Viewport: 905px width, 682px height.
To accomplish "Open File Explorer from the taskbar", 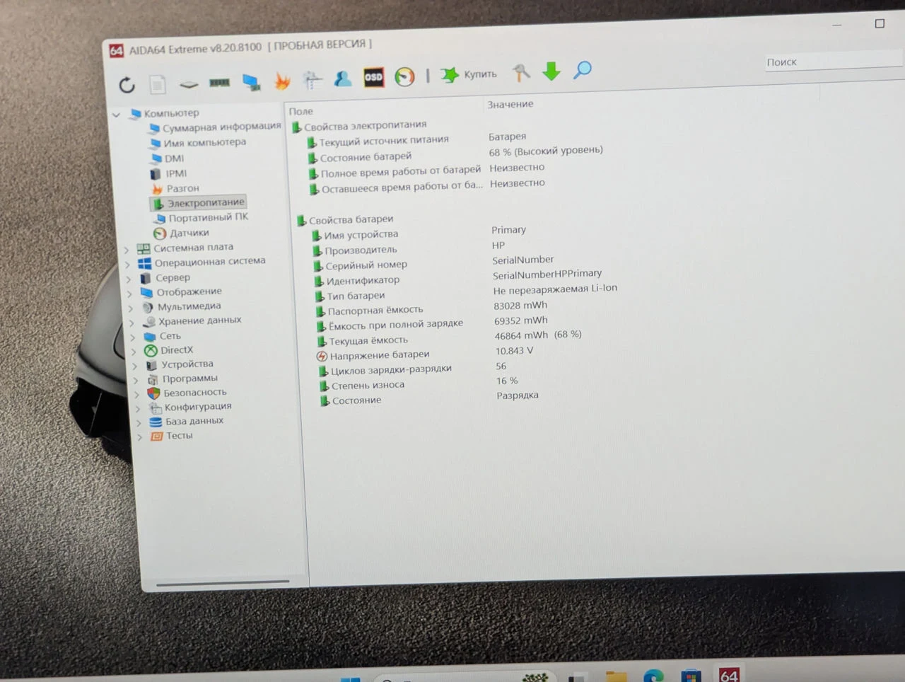I will [x=617, y=675].
